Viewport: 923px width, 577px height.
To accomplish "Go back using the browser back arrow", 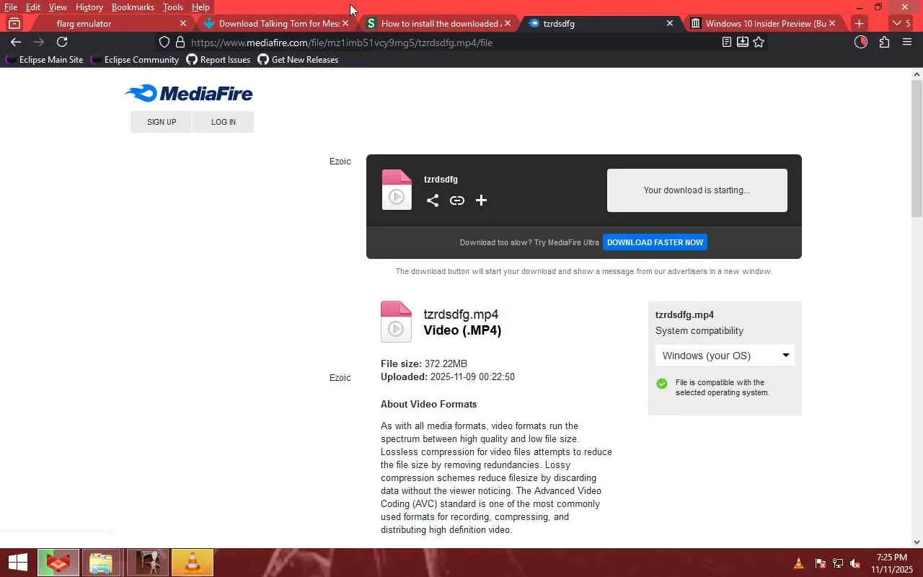I will click(16, 43).
